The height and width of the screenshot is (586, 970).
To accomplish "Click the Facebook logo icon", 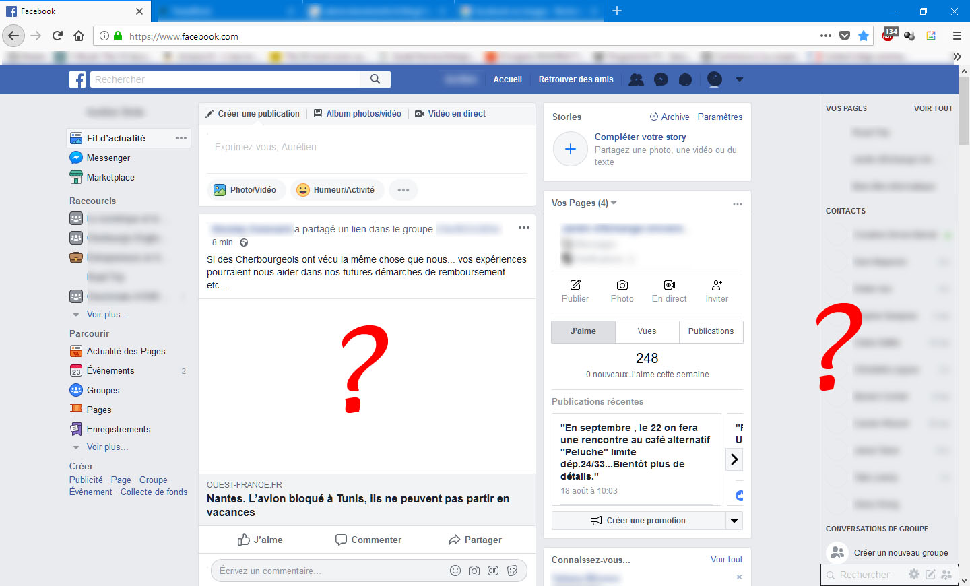I will click(x=77, y=79).
